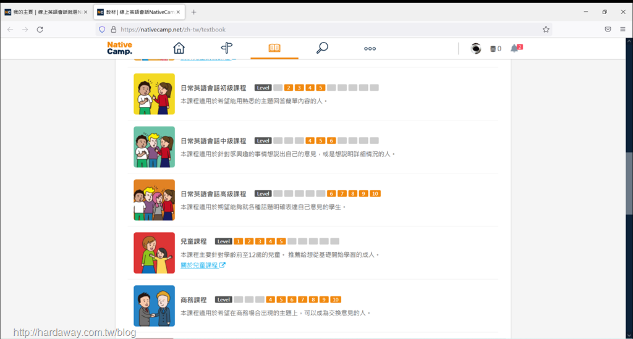Click Level label of 高級課程

click(x=263, y=193)
